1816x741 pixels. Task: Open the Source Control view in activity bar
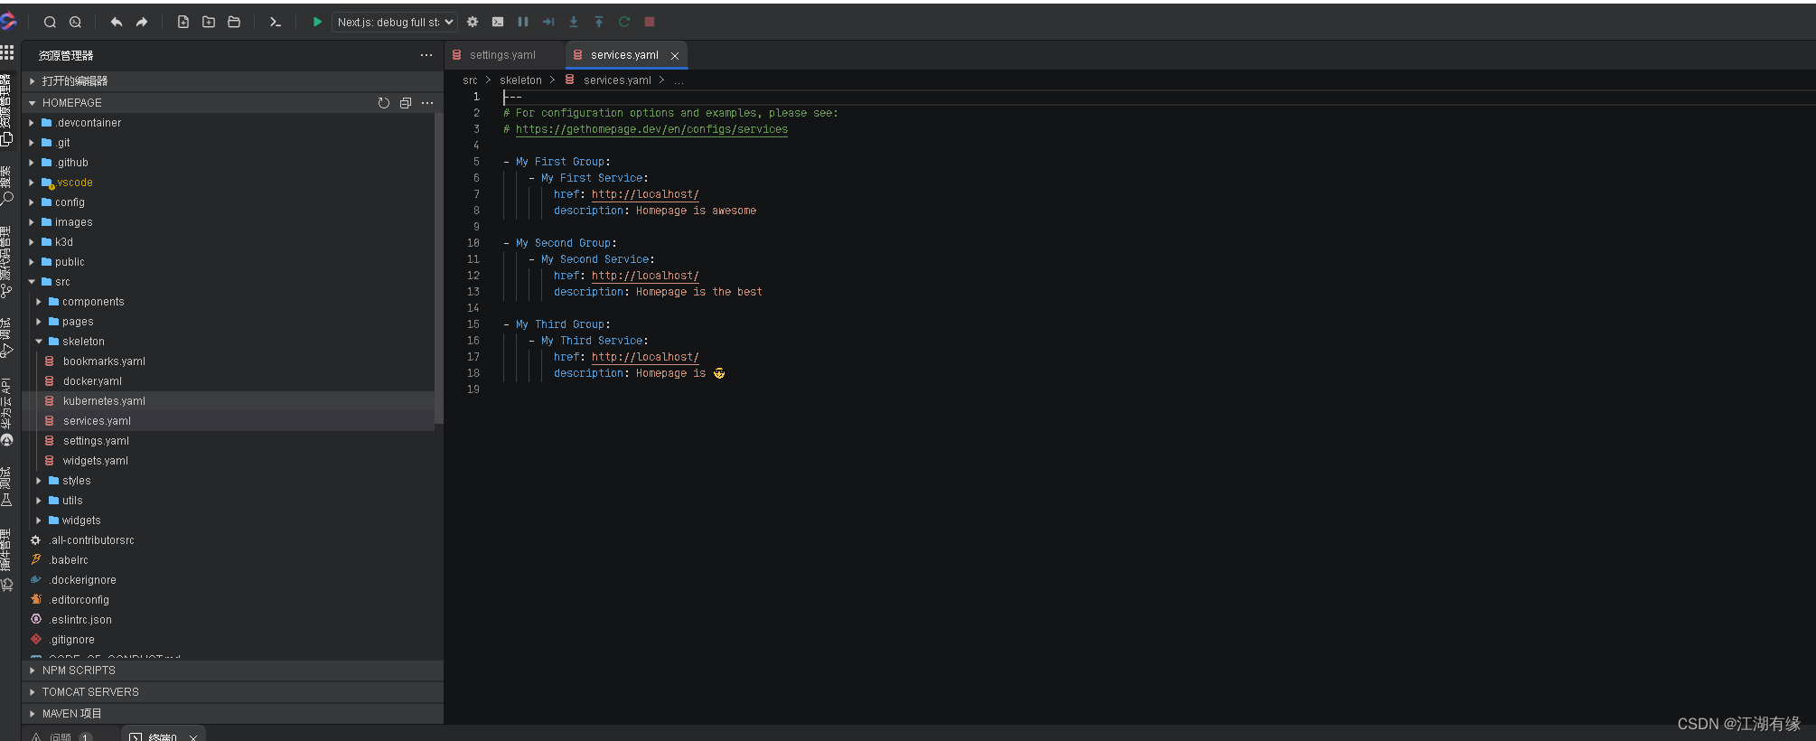pyautogui.click(x=6, y=262)
